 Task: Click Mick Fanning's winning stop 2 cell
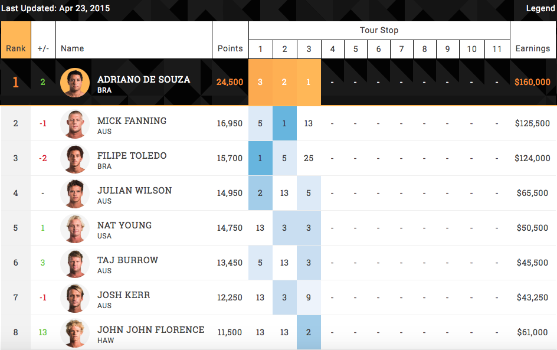[284, 124]
